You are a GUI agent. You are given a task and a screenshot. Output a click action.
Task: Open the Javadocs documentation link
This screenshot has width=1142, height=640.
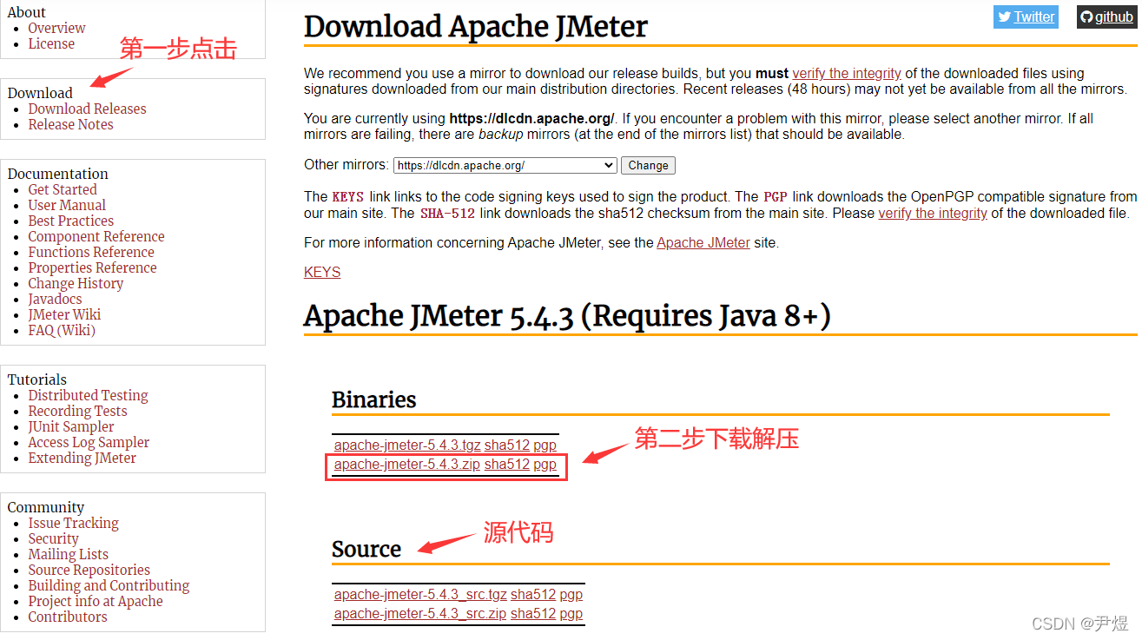(55, 299)
